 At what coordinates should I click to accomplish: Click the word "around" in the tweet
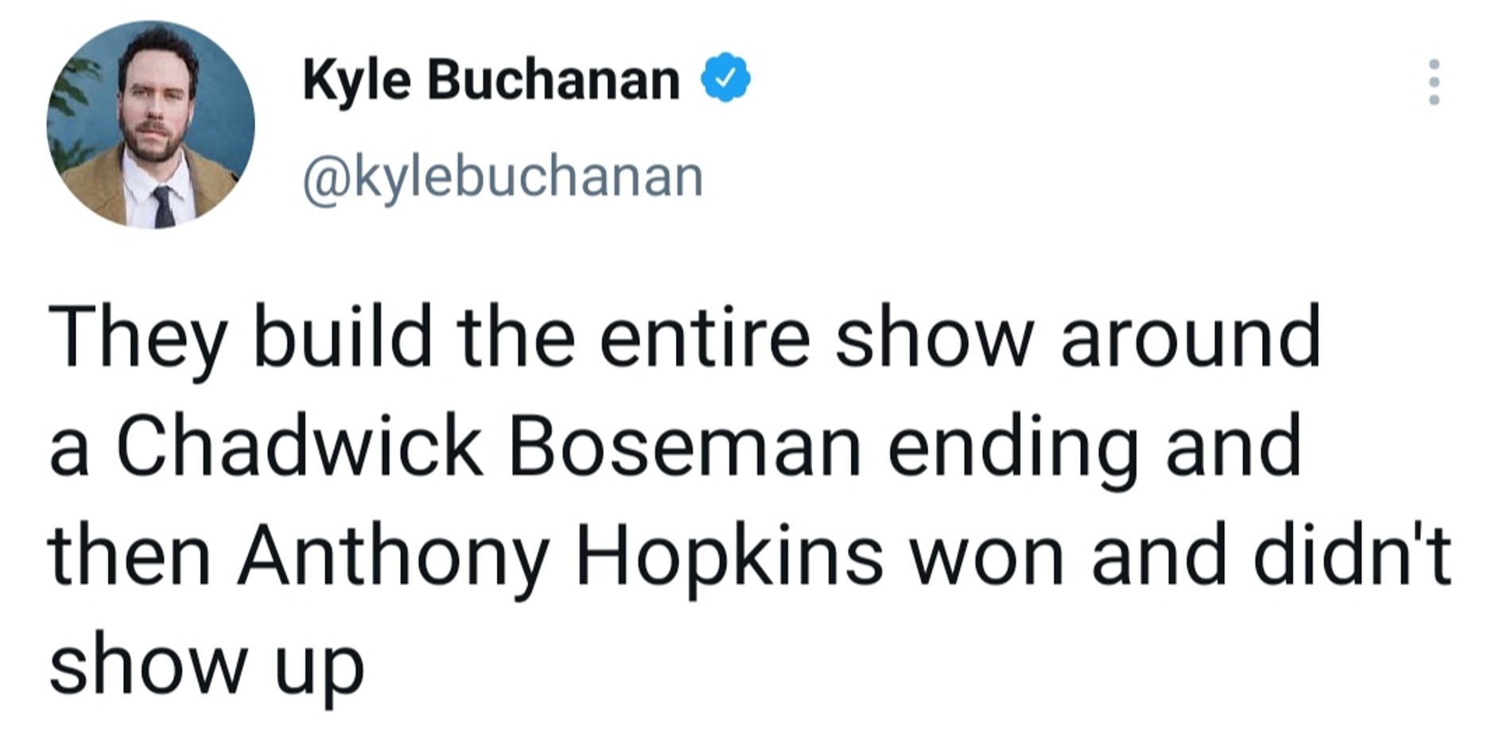(x=1190, y=338)
